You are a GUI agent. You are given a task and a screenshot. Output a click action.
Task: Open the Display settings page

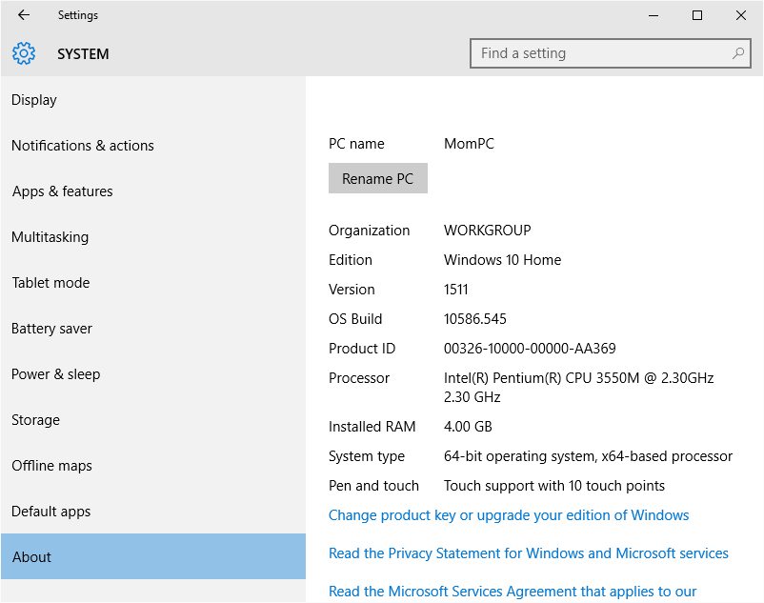pos(34,100)
